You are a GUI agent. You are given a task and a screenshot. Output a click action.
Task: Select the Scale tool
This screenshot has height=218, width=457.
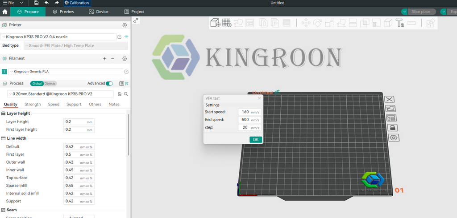click(x=329, y=23)
